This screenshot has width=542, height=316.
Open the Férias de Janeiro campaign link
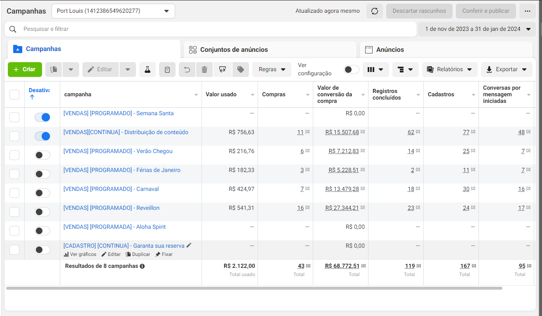click(122, 170)
